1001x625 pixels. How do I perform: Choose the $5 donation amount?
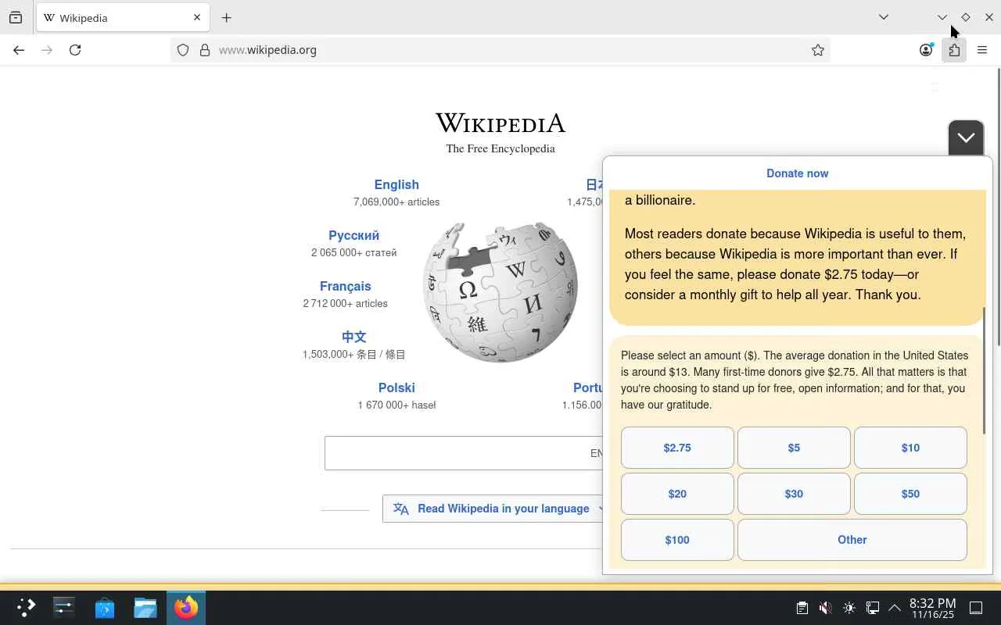794,448
